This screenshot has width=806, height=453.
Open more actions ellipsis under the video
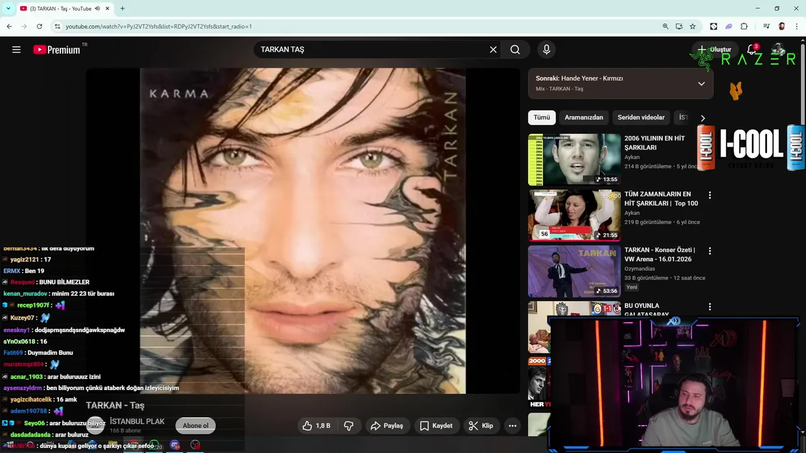pyautogui.click(x=513, y=426)
